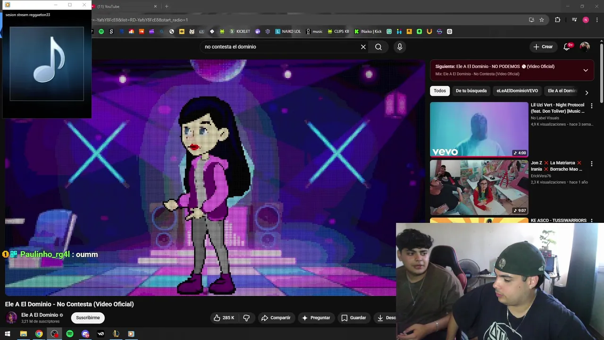Viewport: 604px width, 340px height.
Task: Open OBS Studio taskbar icon
Action: coord(55,334)
